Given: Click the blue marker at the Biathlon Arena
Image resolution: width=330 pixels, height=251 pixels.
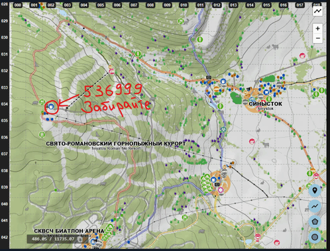Looking at the screenshot, I should tap(93, 242).
